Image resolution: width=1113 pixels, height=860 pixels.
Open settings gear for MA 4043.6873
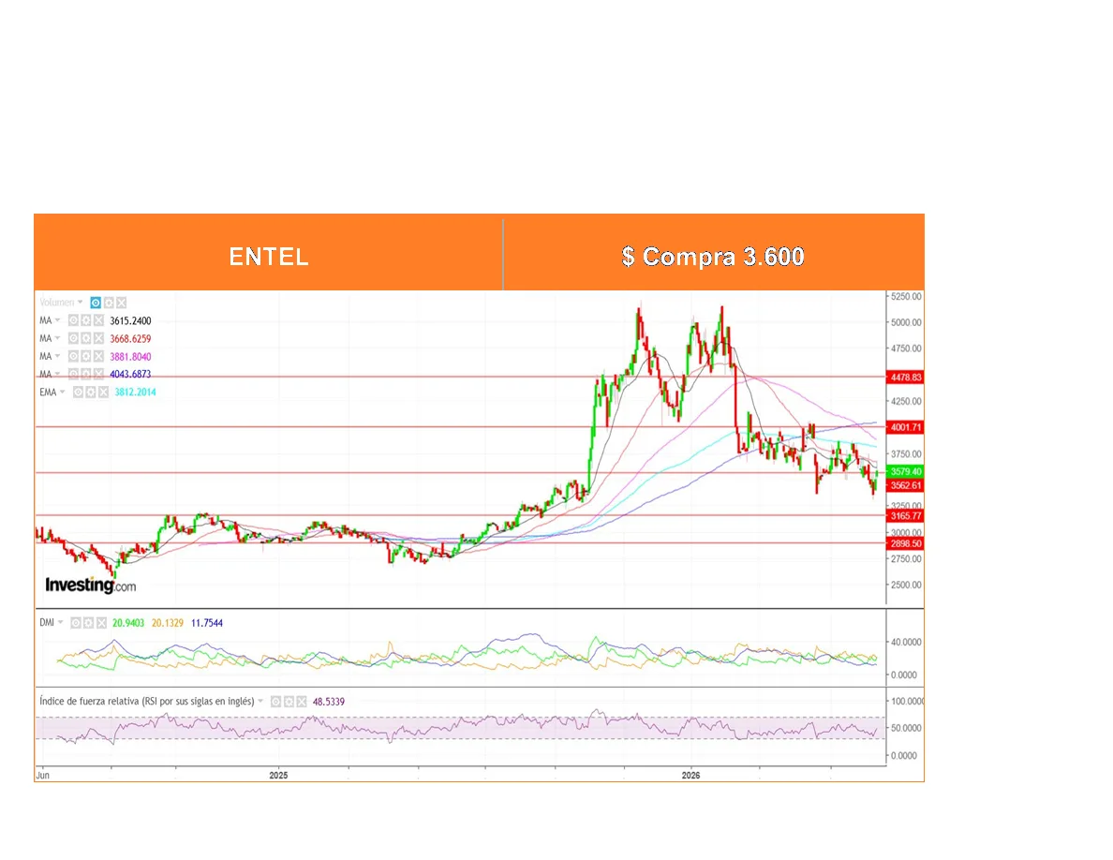pyautogui.click(x=86, y=374)
